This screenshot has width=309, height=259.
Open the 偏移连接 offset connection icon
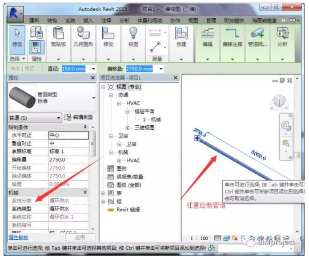[233, 33]
